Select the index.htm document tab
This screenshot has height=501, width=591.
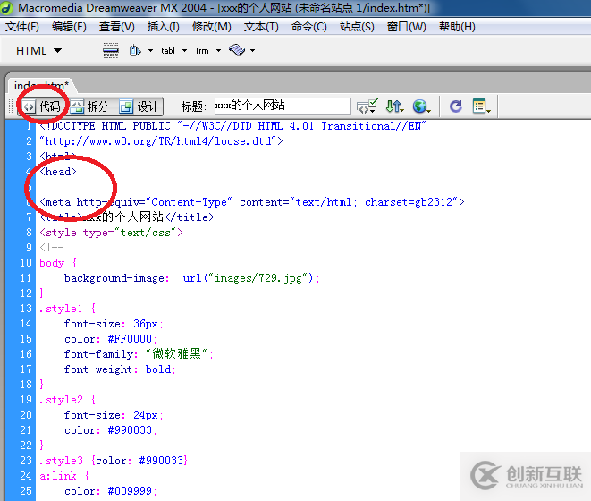(x=41, y=85)
